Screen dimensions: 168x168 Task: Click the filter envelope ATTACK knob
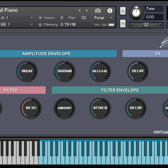point(100,108)
